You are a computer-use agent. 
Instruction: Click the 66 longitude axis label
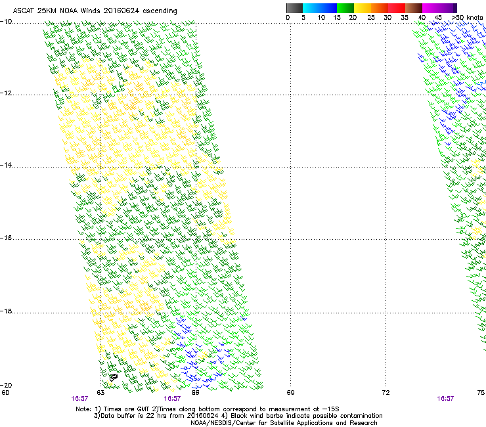click(x=196, y=393)
